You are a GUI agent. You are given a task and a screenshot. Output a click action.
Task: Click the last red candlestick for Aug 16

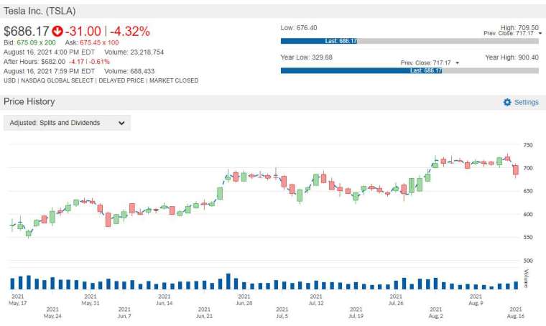[516, 169]
